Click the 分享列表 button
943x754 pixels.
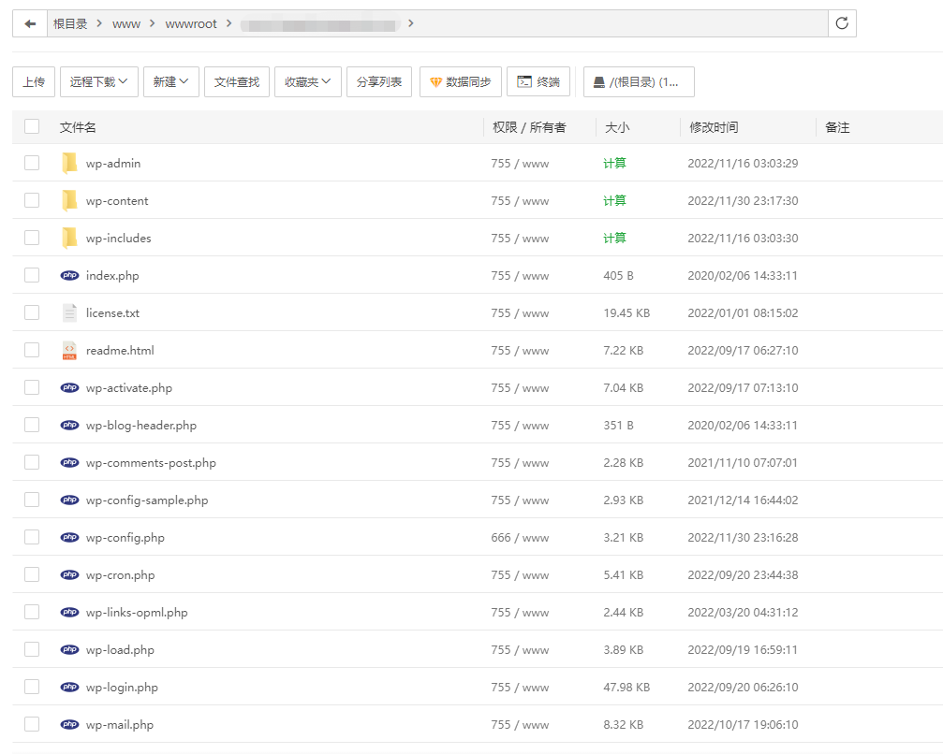coord(379,81)
